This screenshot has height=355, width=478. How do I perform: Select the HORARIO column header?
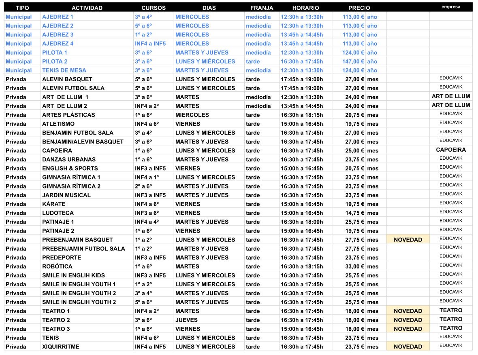(x=305, y=8)
